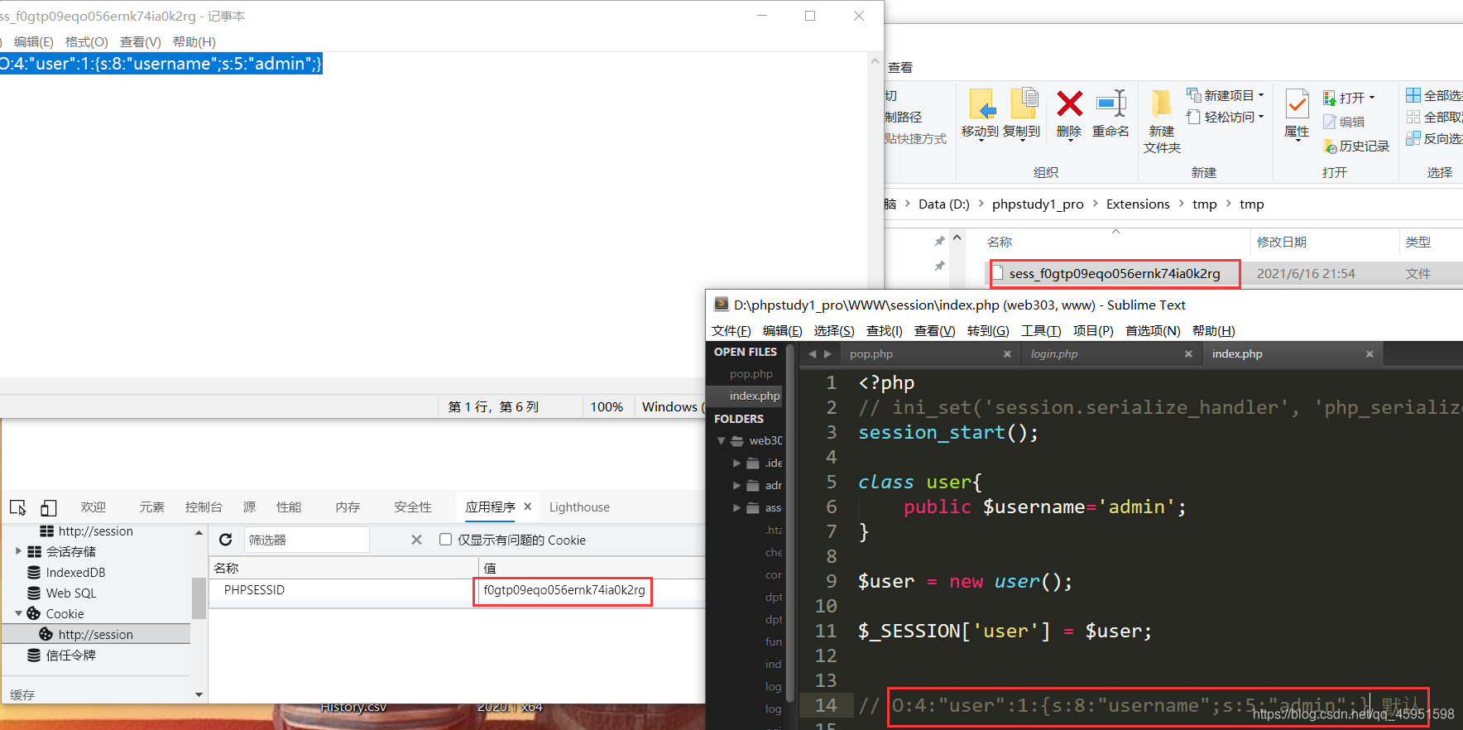This screenshot has width=1463, height=730.
Task: Expand the .ide folder in Sublime sidebar
Action: (x=737, y=463)
